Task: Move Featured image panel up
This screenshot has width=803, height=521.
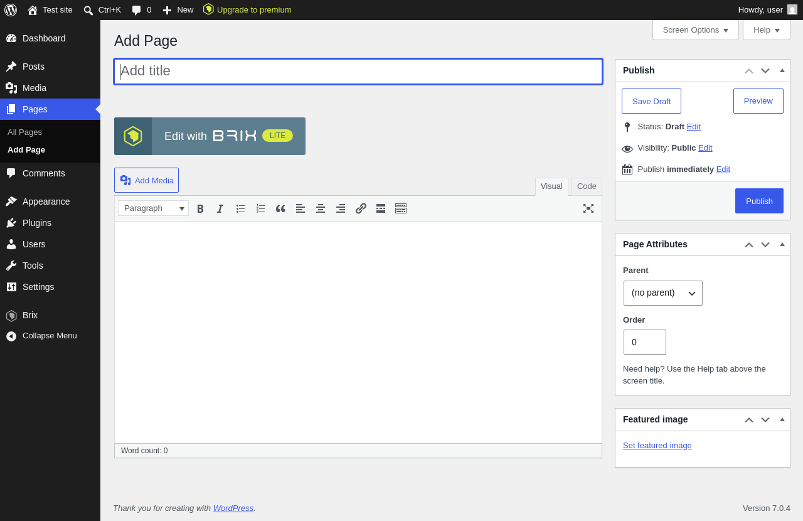Action: (x=749, y=419)
